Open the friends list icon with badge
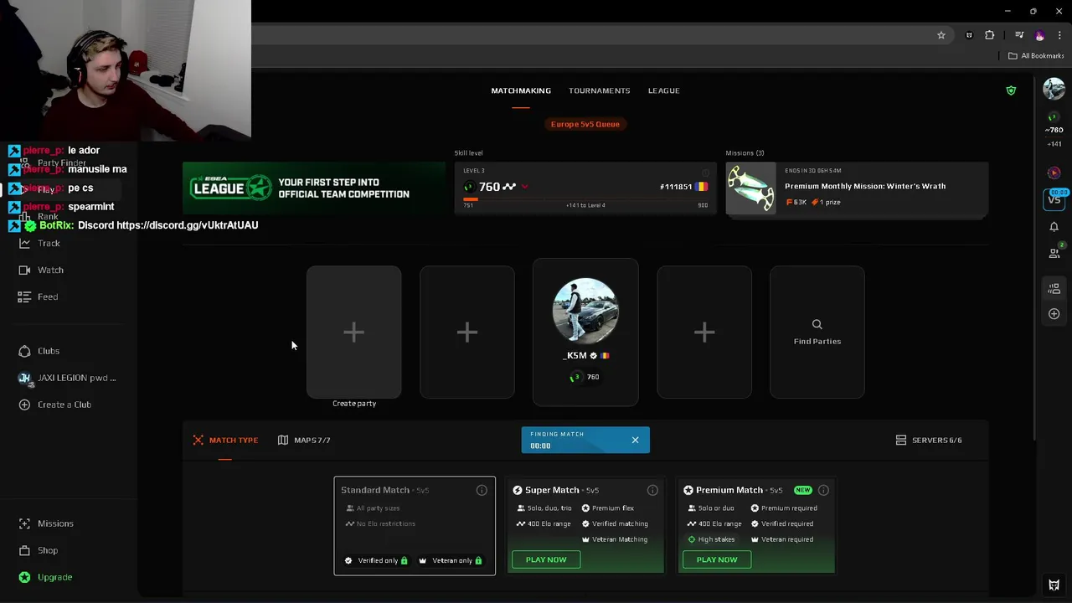Viewport: 1072px width, 603px height. tap(1054, 251)
